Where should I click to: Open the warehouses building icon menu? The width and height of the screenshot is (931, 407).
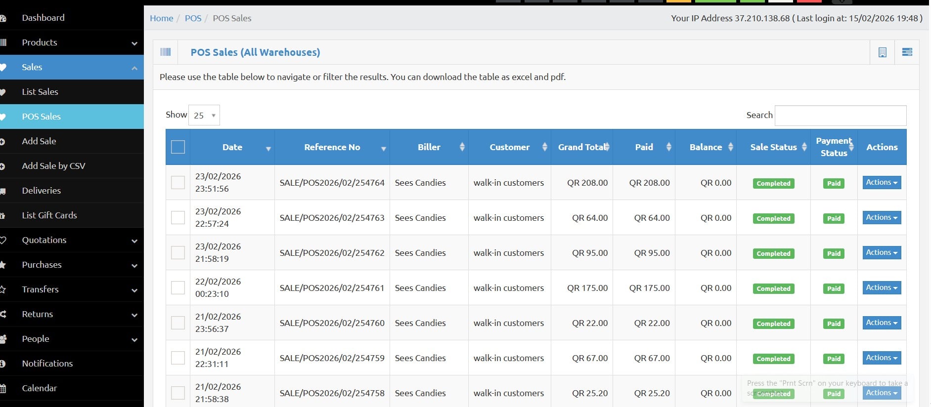[x=882, y=52]
